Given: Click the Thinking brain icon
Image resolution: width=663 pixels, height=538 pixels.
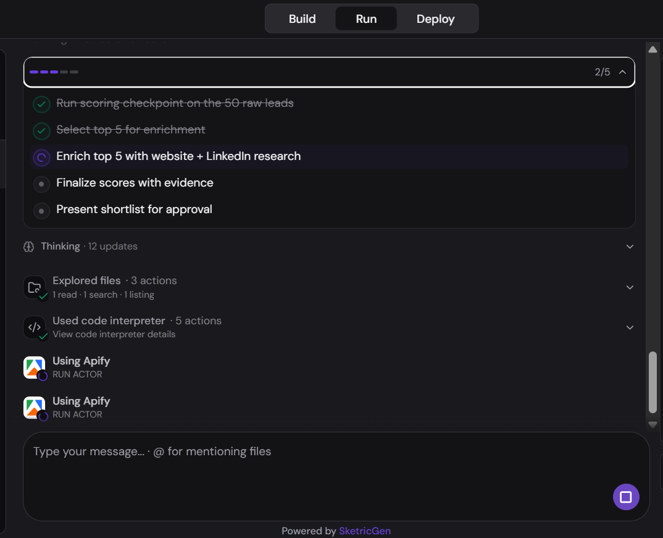Looking at the screenshot, I should click(x=29, y=246).
